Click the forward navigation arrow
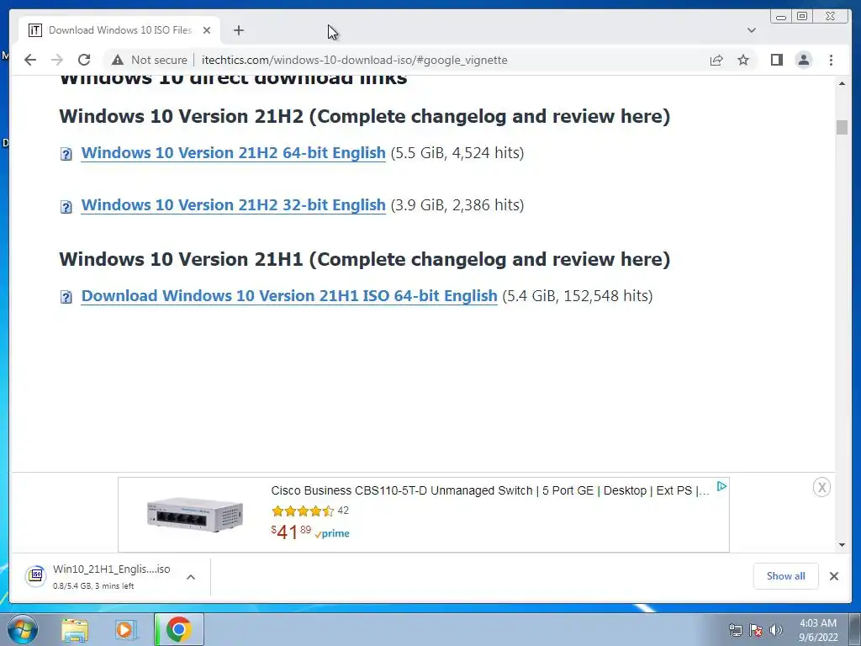Viewport: 861px width, 646px height. [x=57, y=60]
